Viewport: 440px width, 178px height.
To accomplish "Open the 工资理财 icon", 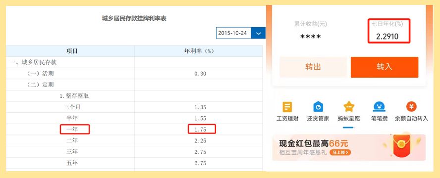I will [287, 107].
